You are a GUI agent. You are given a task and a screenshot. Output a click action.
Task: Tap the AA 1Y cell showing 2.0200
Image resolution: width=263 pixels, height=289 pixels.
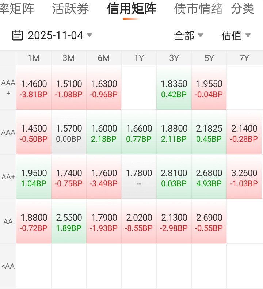139,222
